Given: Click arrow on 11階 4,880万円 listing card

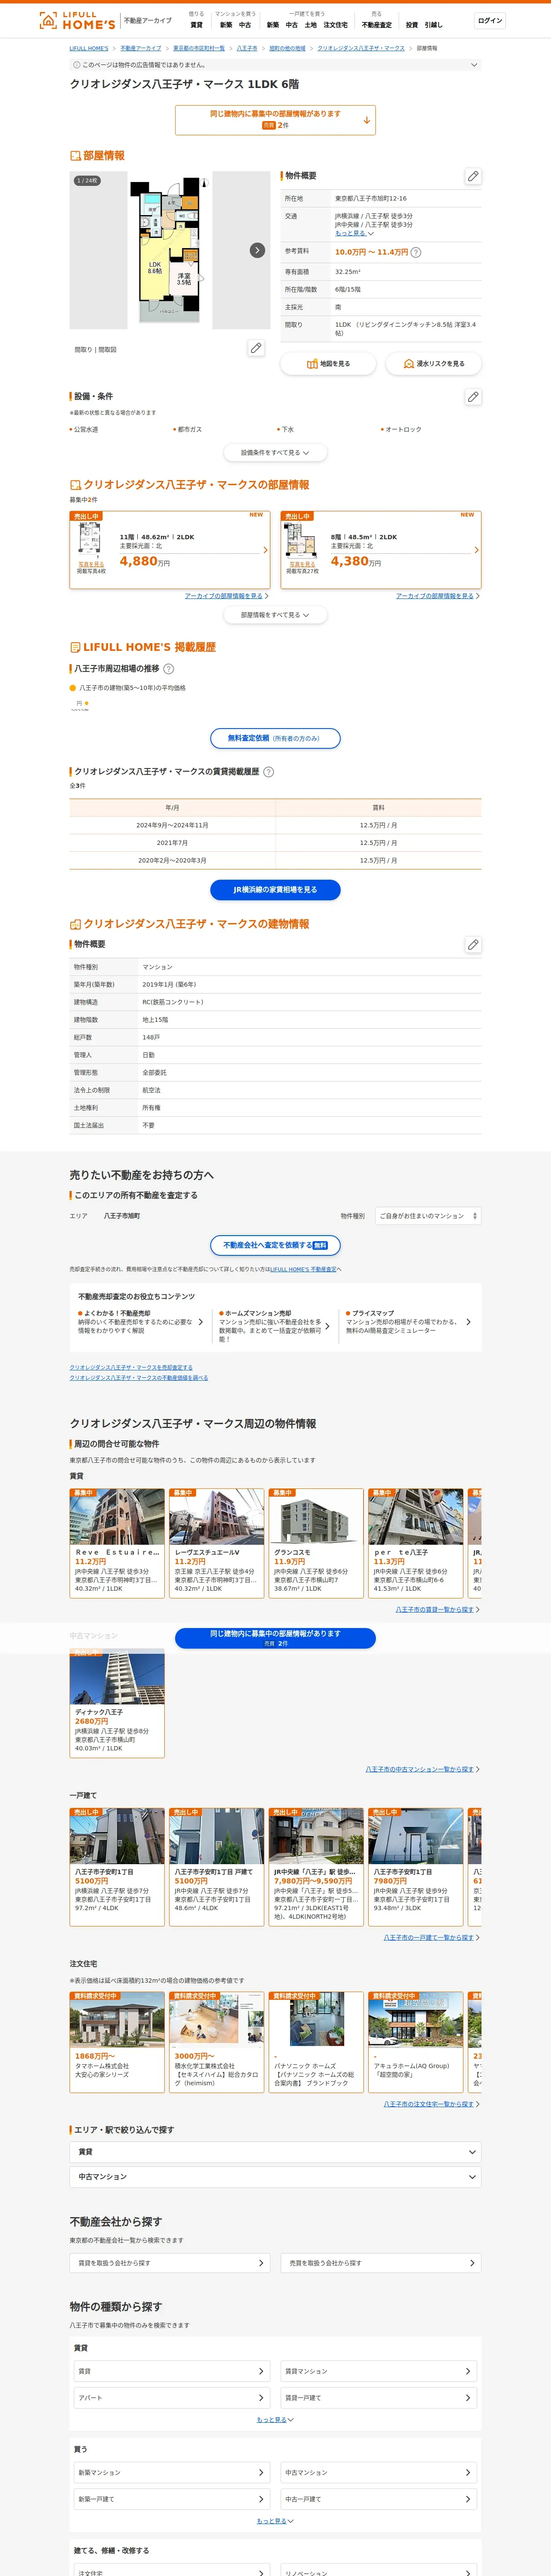Looking at the screenshot, I should (265, 550).
